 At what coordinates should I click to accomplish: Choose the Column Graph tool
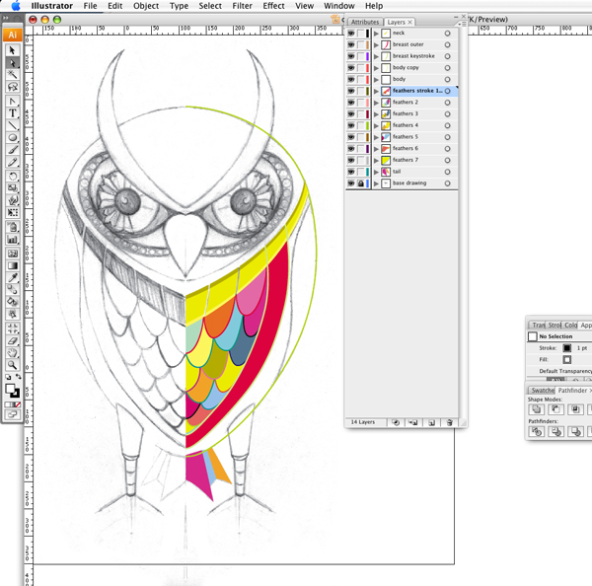coord(13,240)
